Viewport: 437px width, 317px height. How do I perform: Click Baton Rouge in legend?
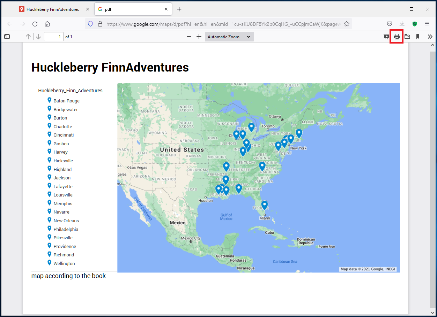coord(67,101)
